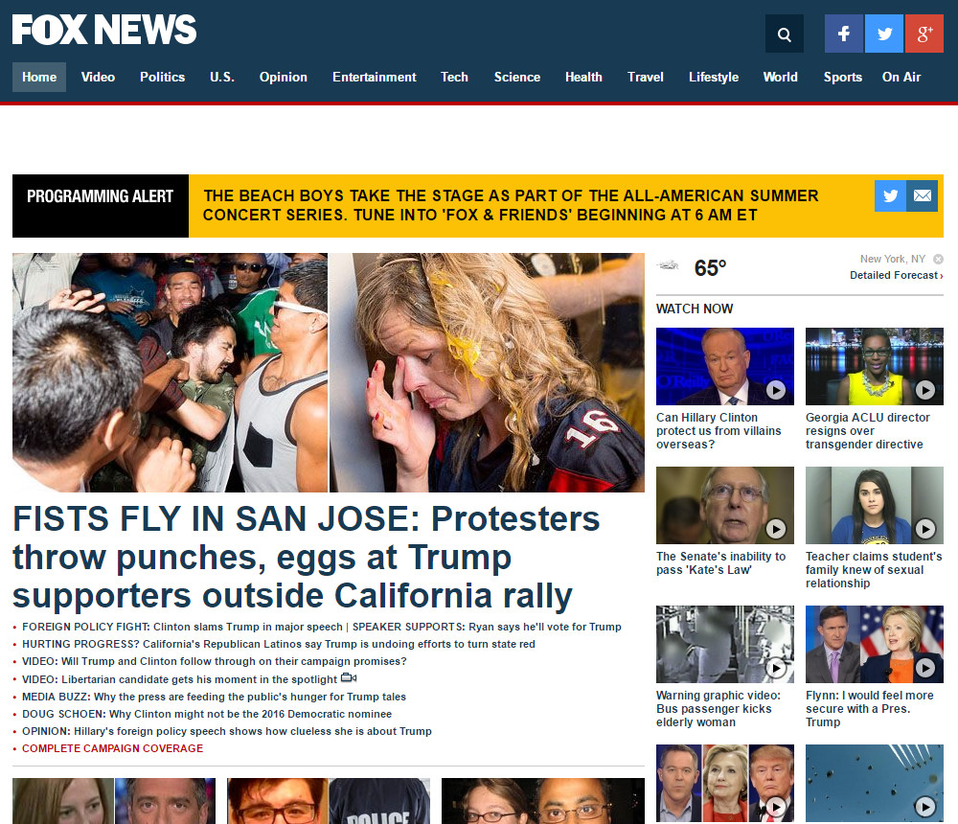Image resolution: width=958 pixels, height=824 pixels.
Task: Open the Video section
Action: click(x=98, y=77)
